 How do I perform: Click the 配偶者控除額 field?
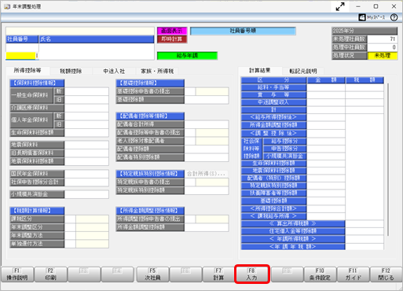[x=207, y=149]
